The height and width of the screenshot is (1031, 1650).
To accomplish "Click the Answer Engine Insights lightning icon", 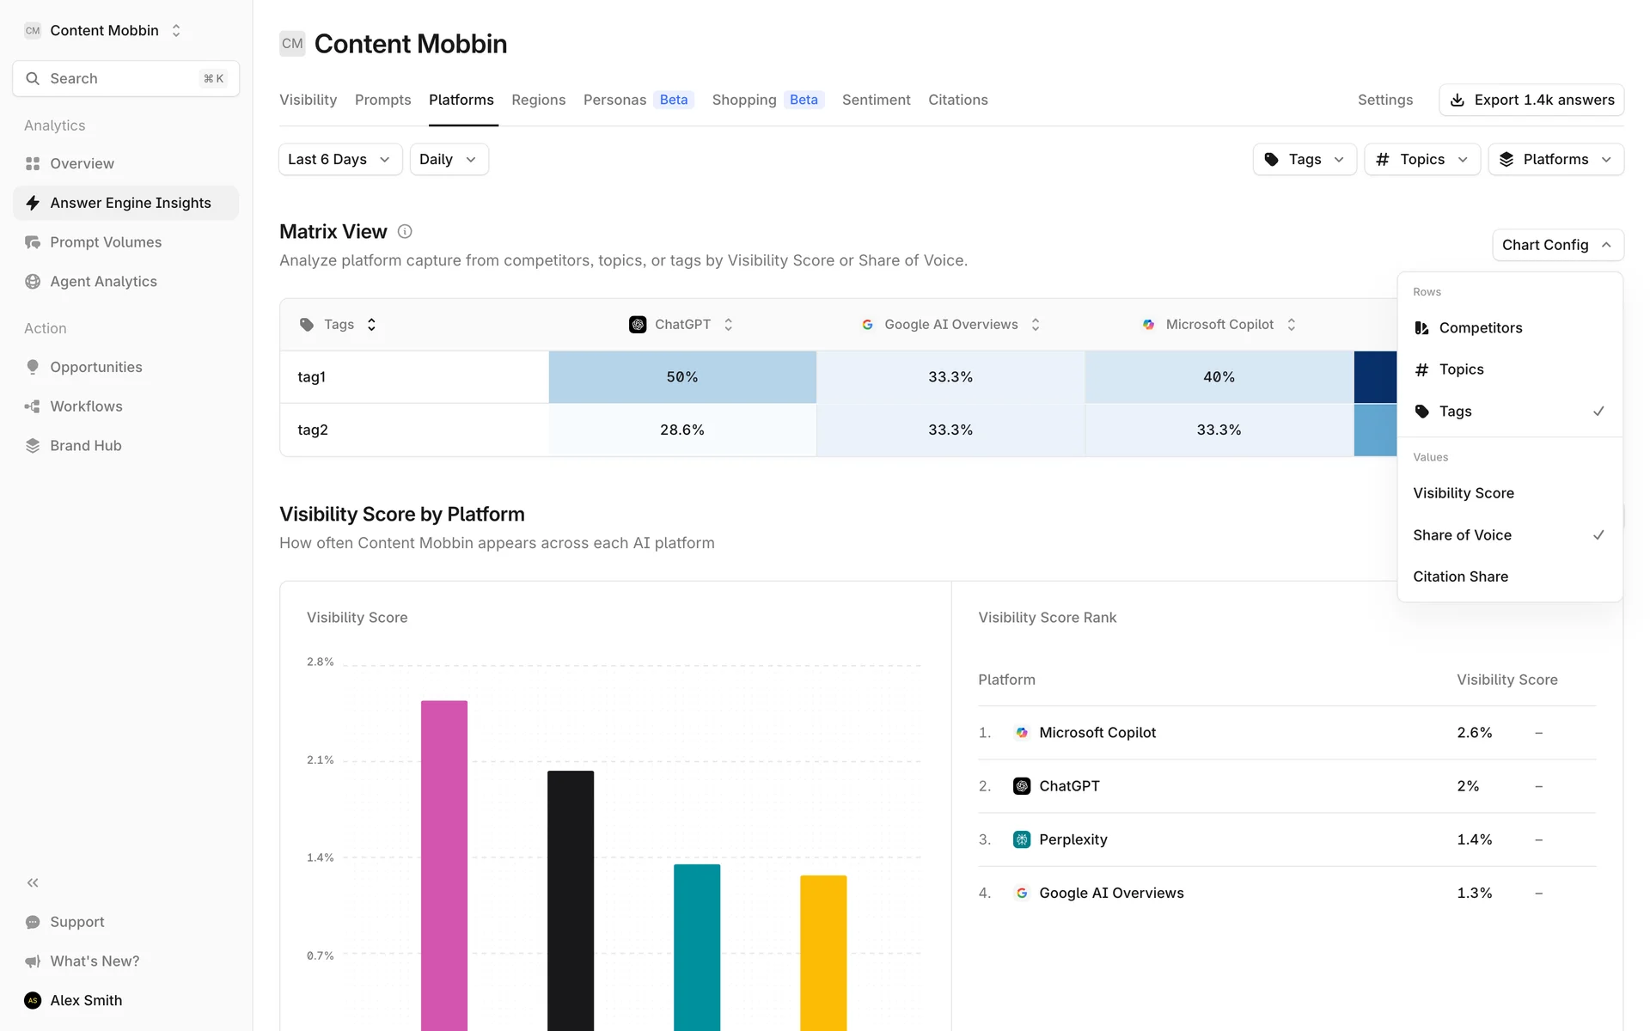I will tap(33, 203).
